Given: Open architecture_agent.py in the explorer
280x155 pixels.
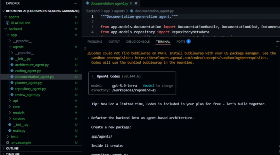Looking at the screenshot, I should (x=32, y=65).
